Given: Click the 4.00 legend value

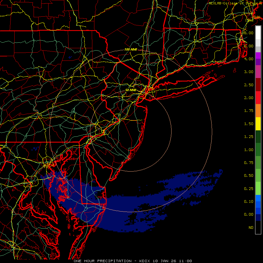Looking at the screenshot, I should point(249,59).
